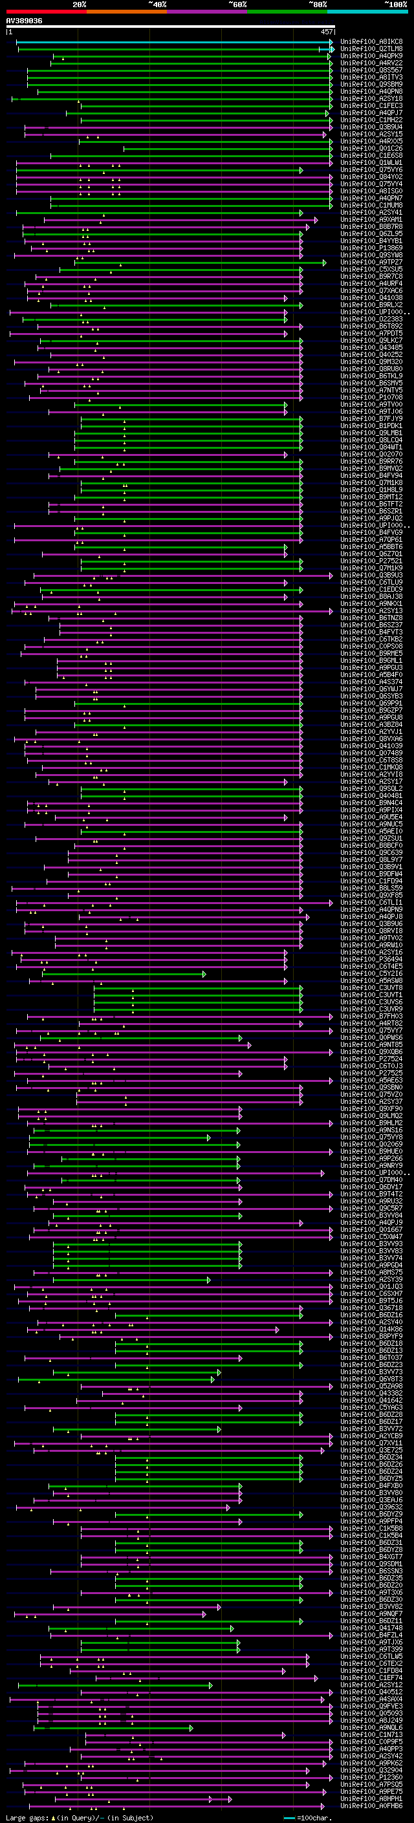Viewport: 414px width, 1823px height.
Task: Select the UniRef100_C6TLI1 label
Action: (371, 902)
